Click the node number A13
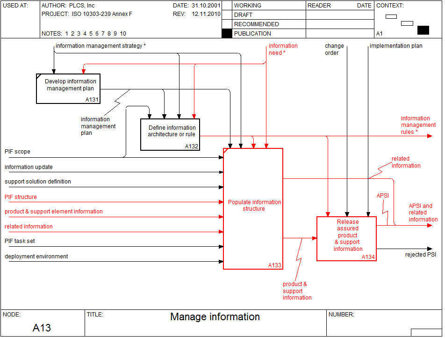445x338 pixels. coord(42,328)
